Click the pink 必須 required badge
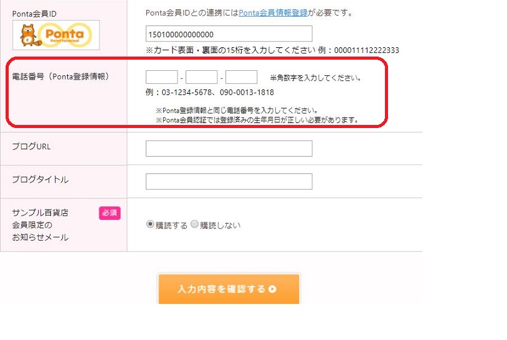The width and height of the screenshot is (507, 340). (x=109, y=213)
